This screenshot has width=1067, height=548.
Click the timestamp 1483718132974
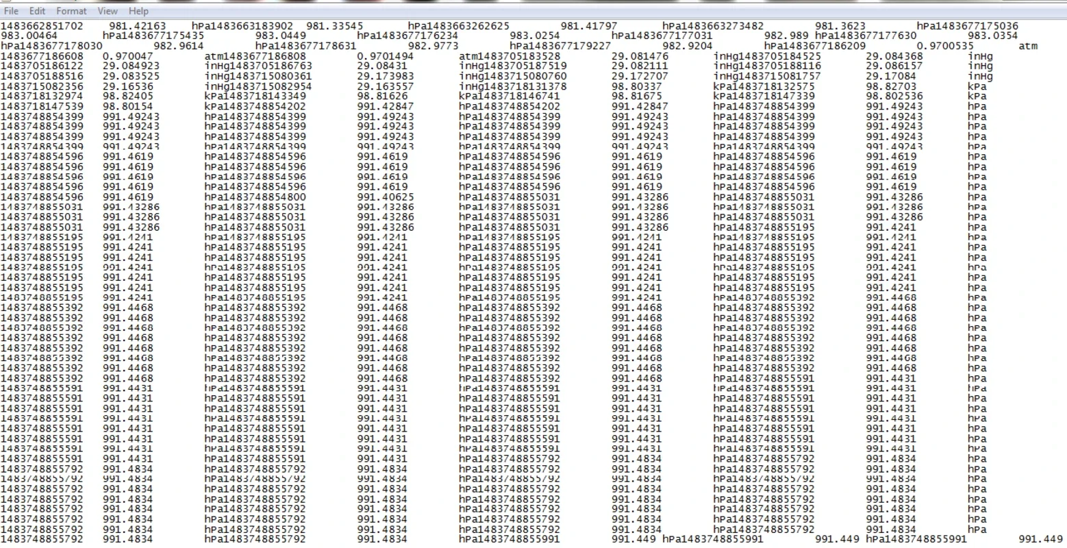(x=42, y=97)
